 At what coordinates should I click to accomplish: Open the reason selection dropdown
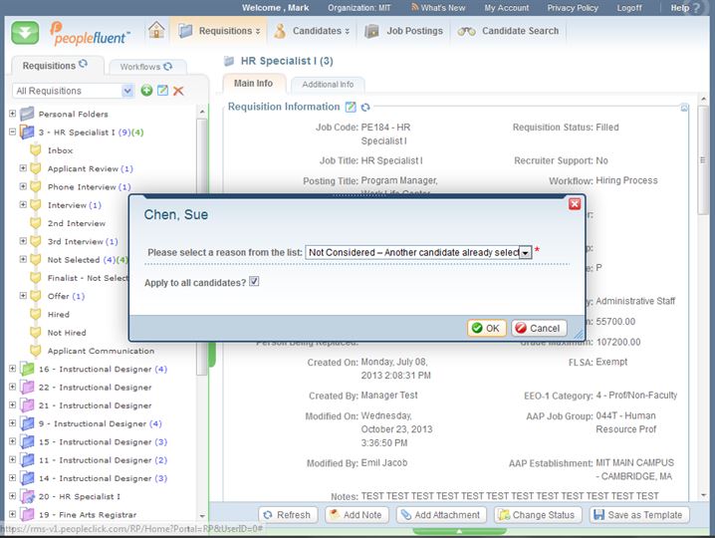click(x=525, y=253)
